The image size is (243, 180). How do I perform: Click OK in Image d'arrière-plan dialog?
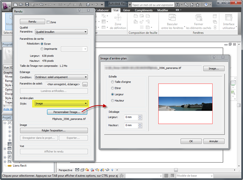tap(191, 141)
